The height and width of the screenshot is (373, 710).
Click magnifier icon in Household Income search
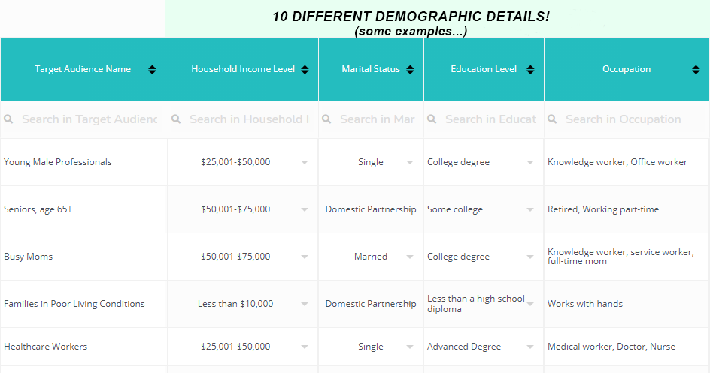(176, 119)
